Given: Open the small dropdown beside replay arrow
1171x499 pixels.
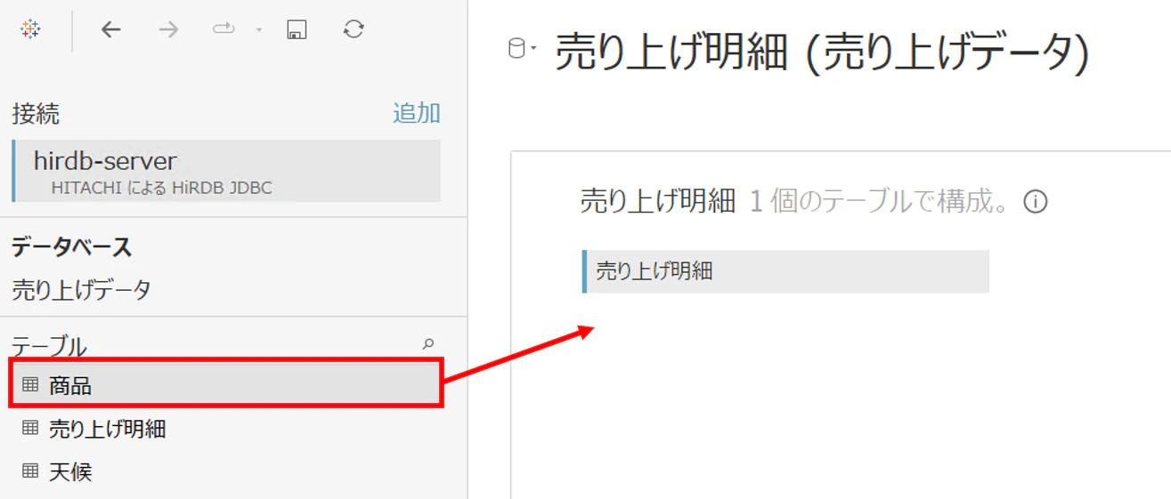Looking at the screenshot, I should coord(259,30).
